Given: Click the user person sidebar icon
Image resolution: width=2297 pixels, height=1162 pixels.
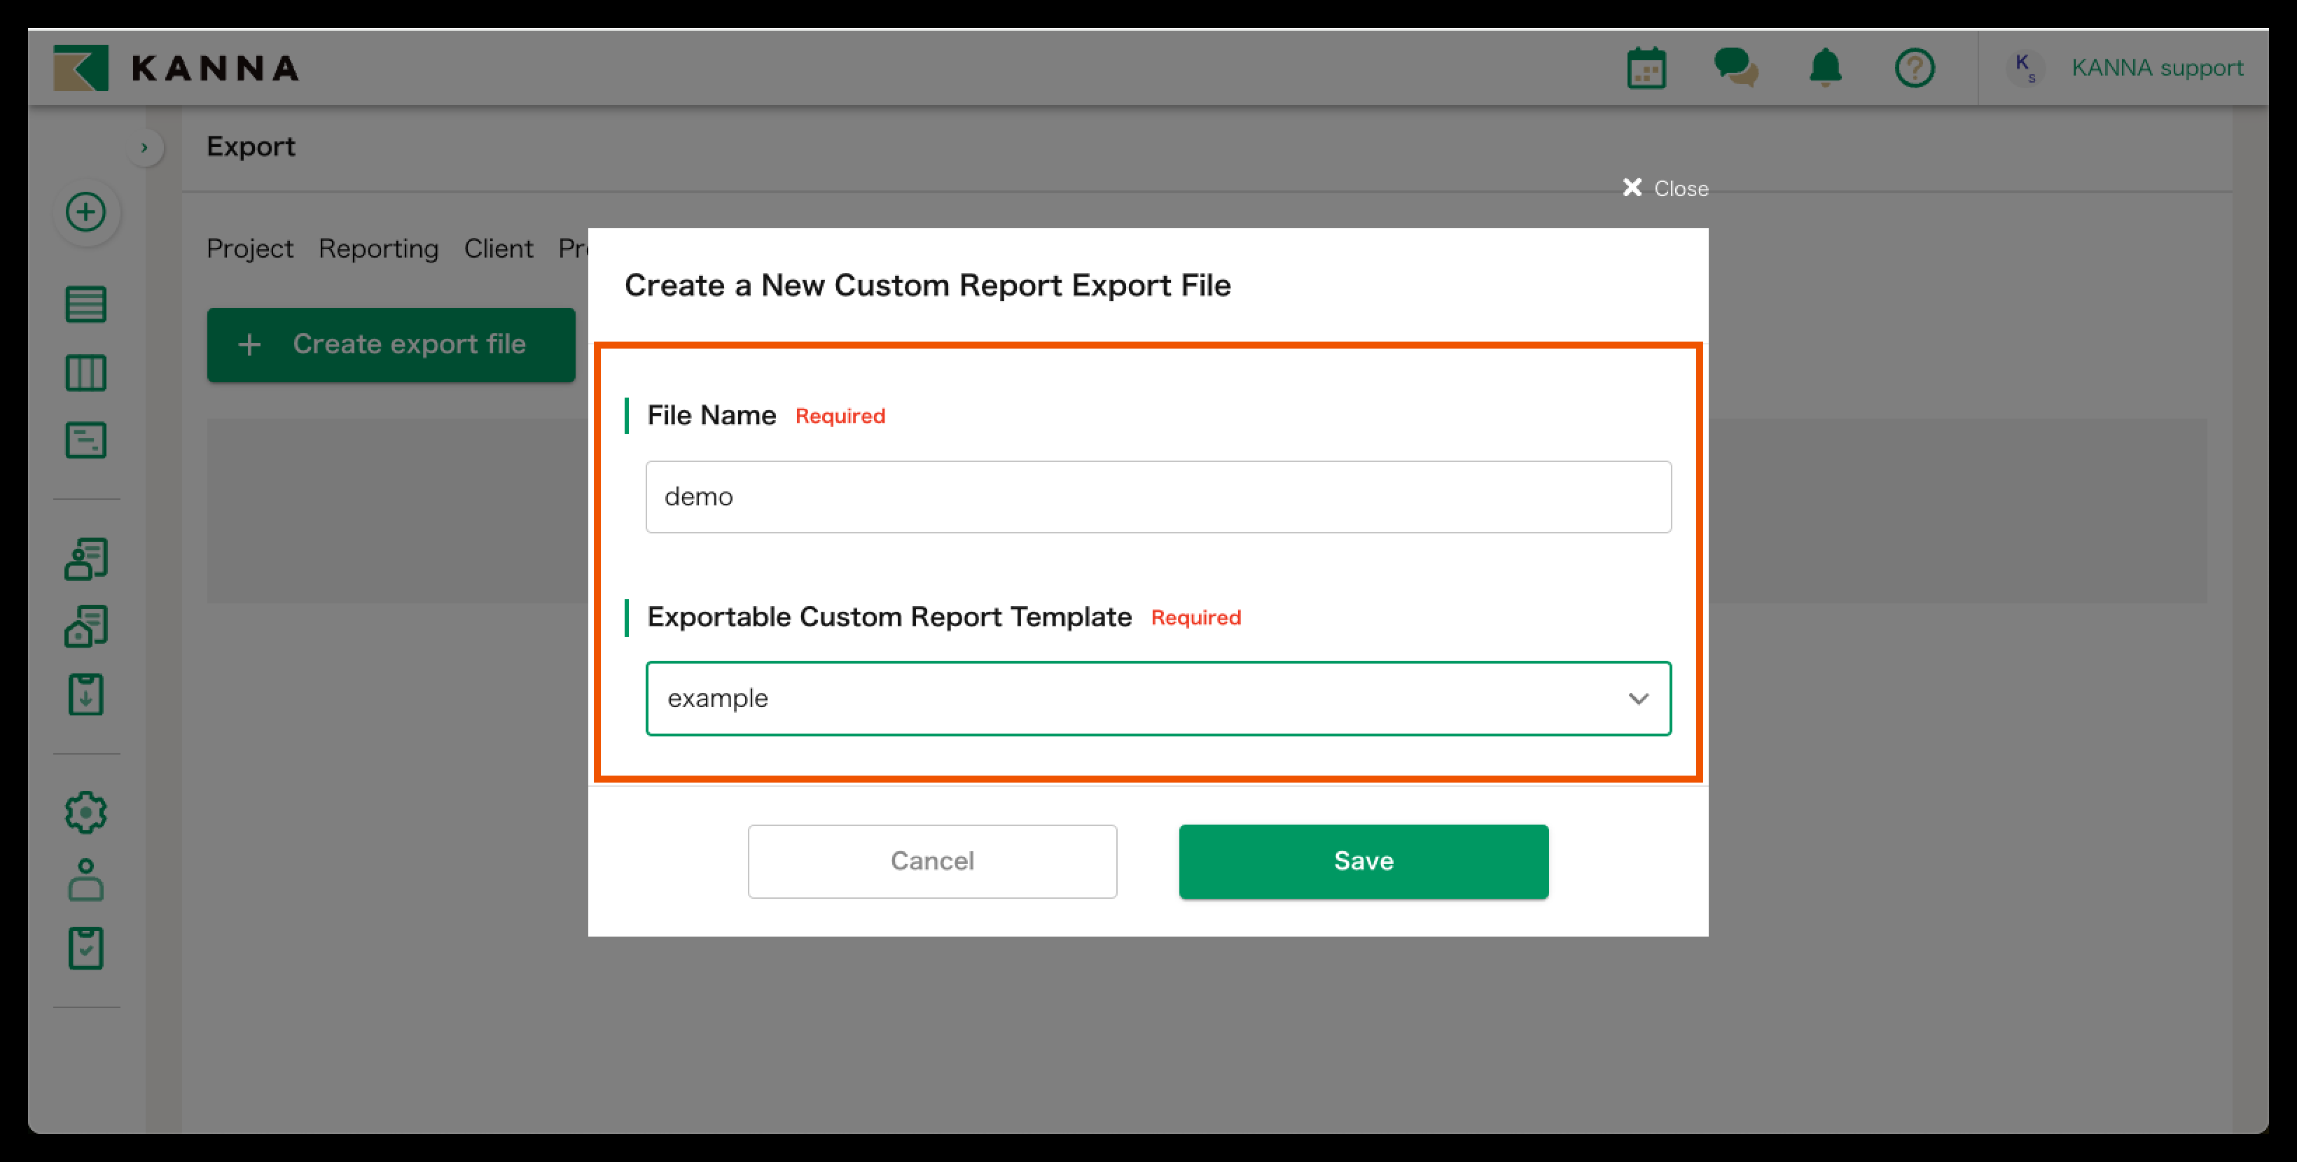Looking at the screenshot, I should tap(85, 881).
